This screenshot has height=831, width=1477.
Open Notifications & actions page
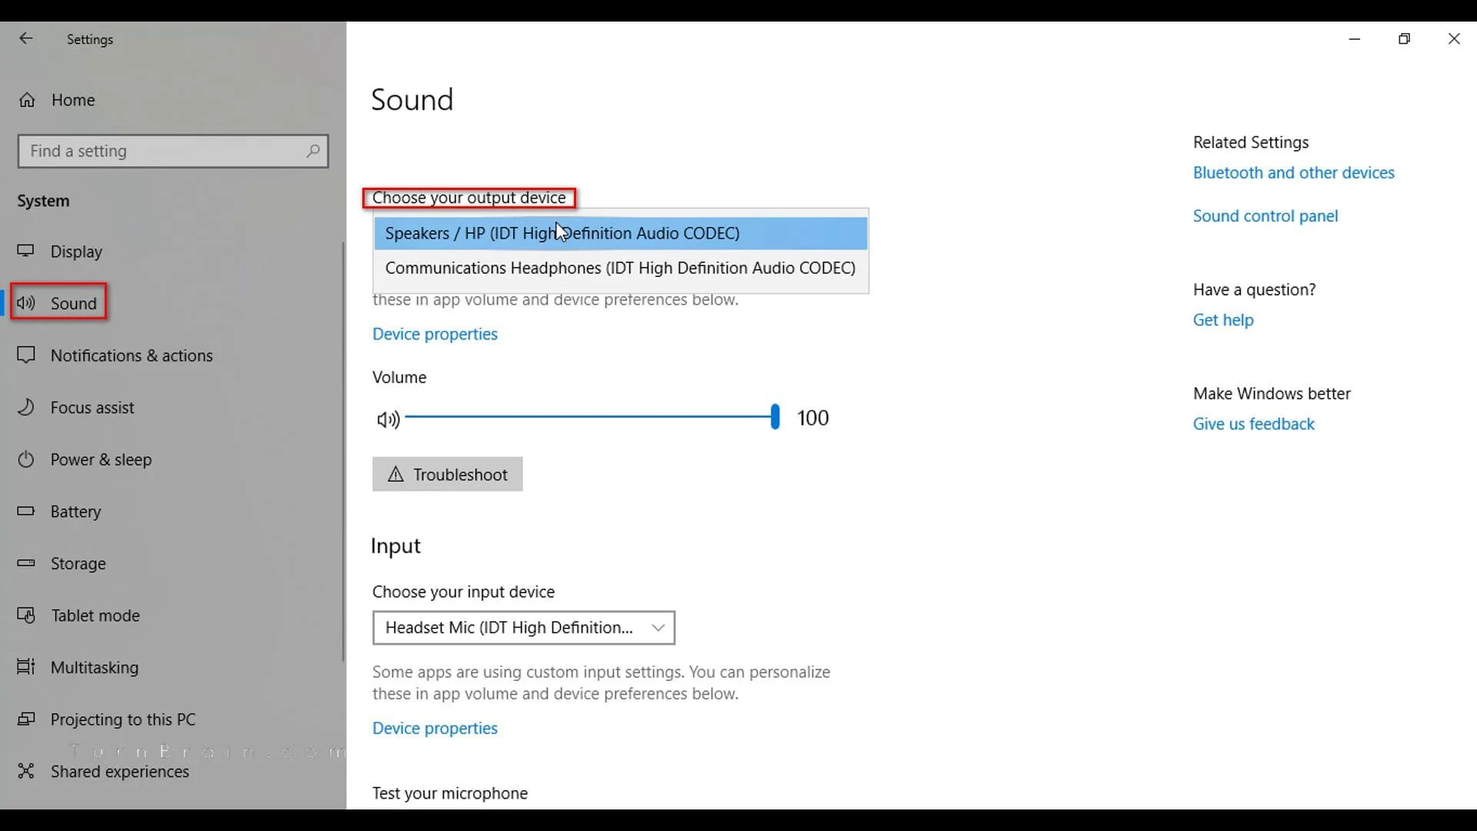tap(132, 355)
